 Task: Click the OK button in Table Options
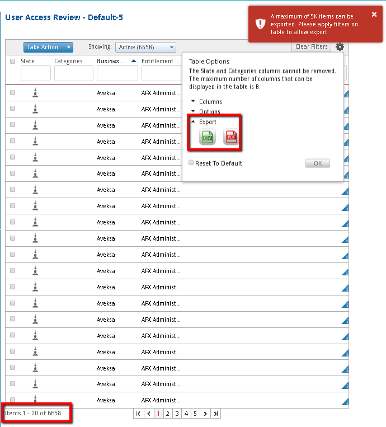[x=317, y=163]
